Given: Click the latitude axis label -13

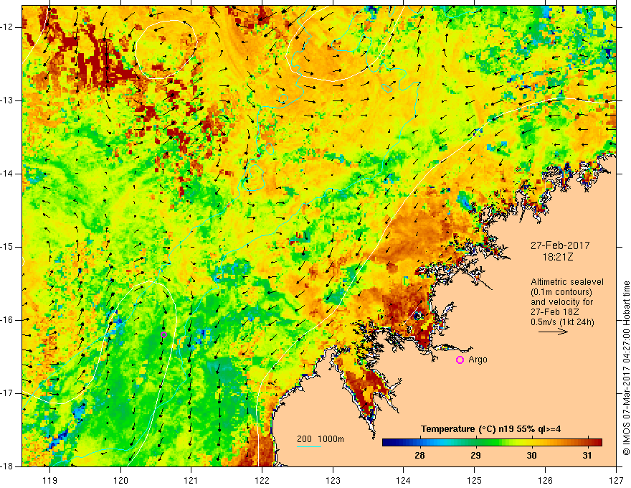Looking at the screenshot, I should tap(7, 100).
